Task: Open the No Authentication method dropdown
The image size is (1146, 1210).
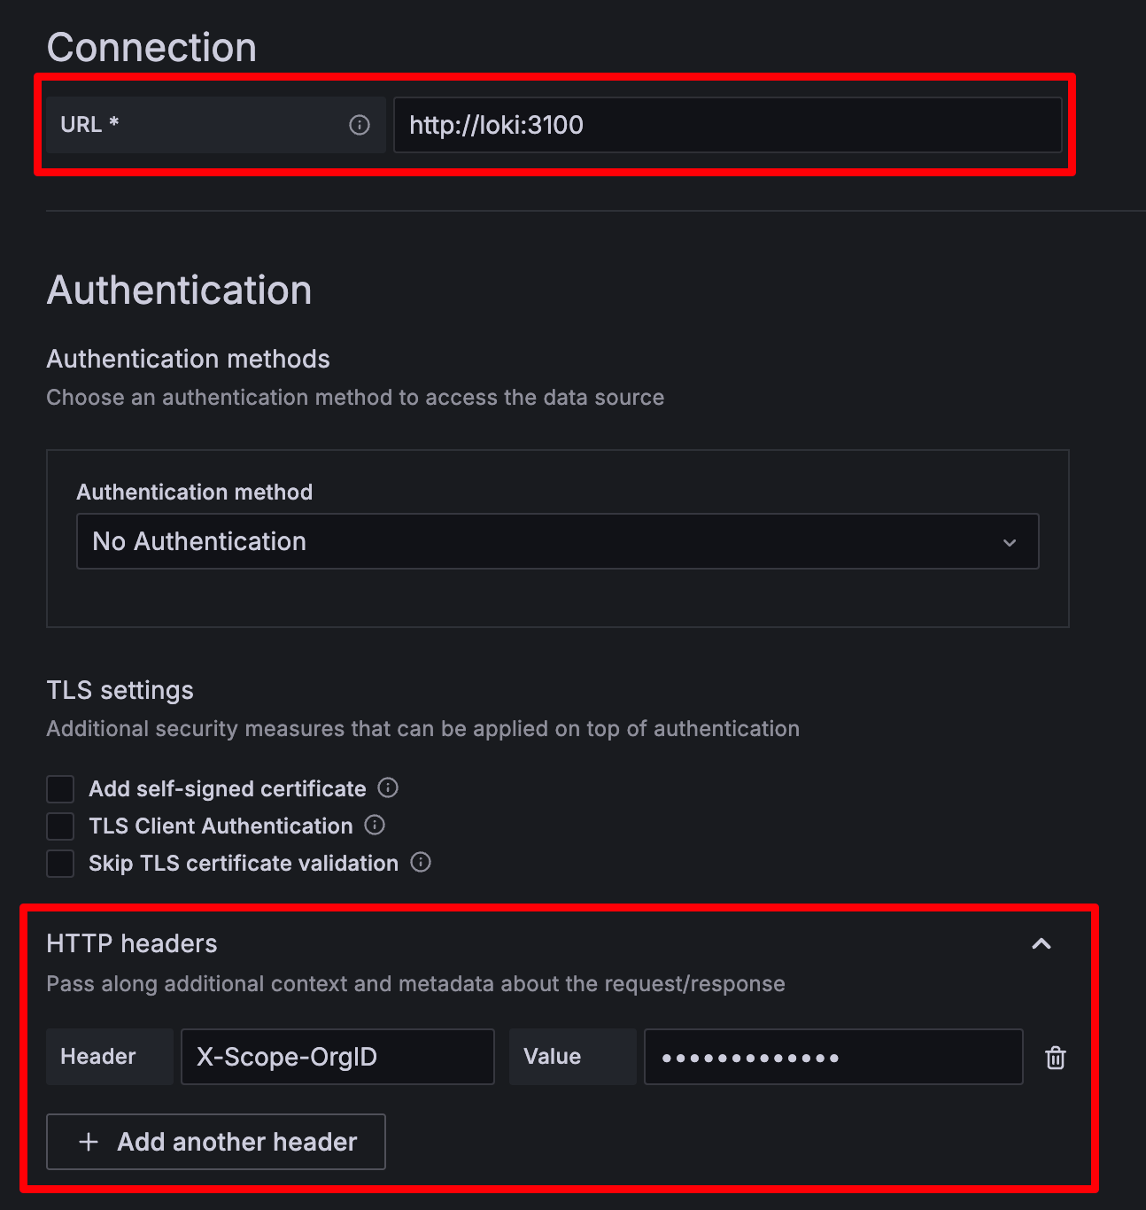Action: pos(557,541)
